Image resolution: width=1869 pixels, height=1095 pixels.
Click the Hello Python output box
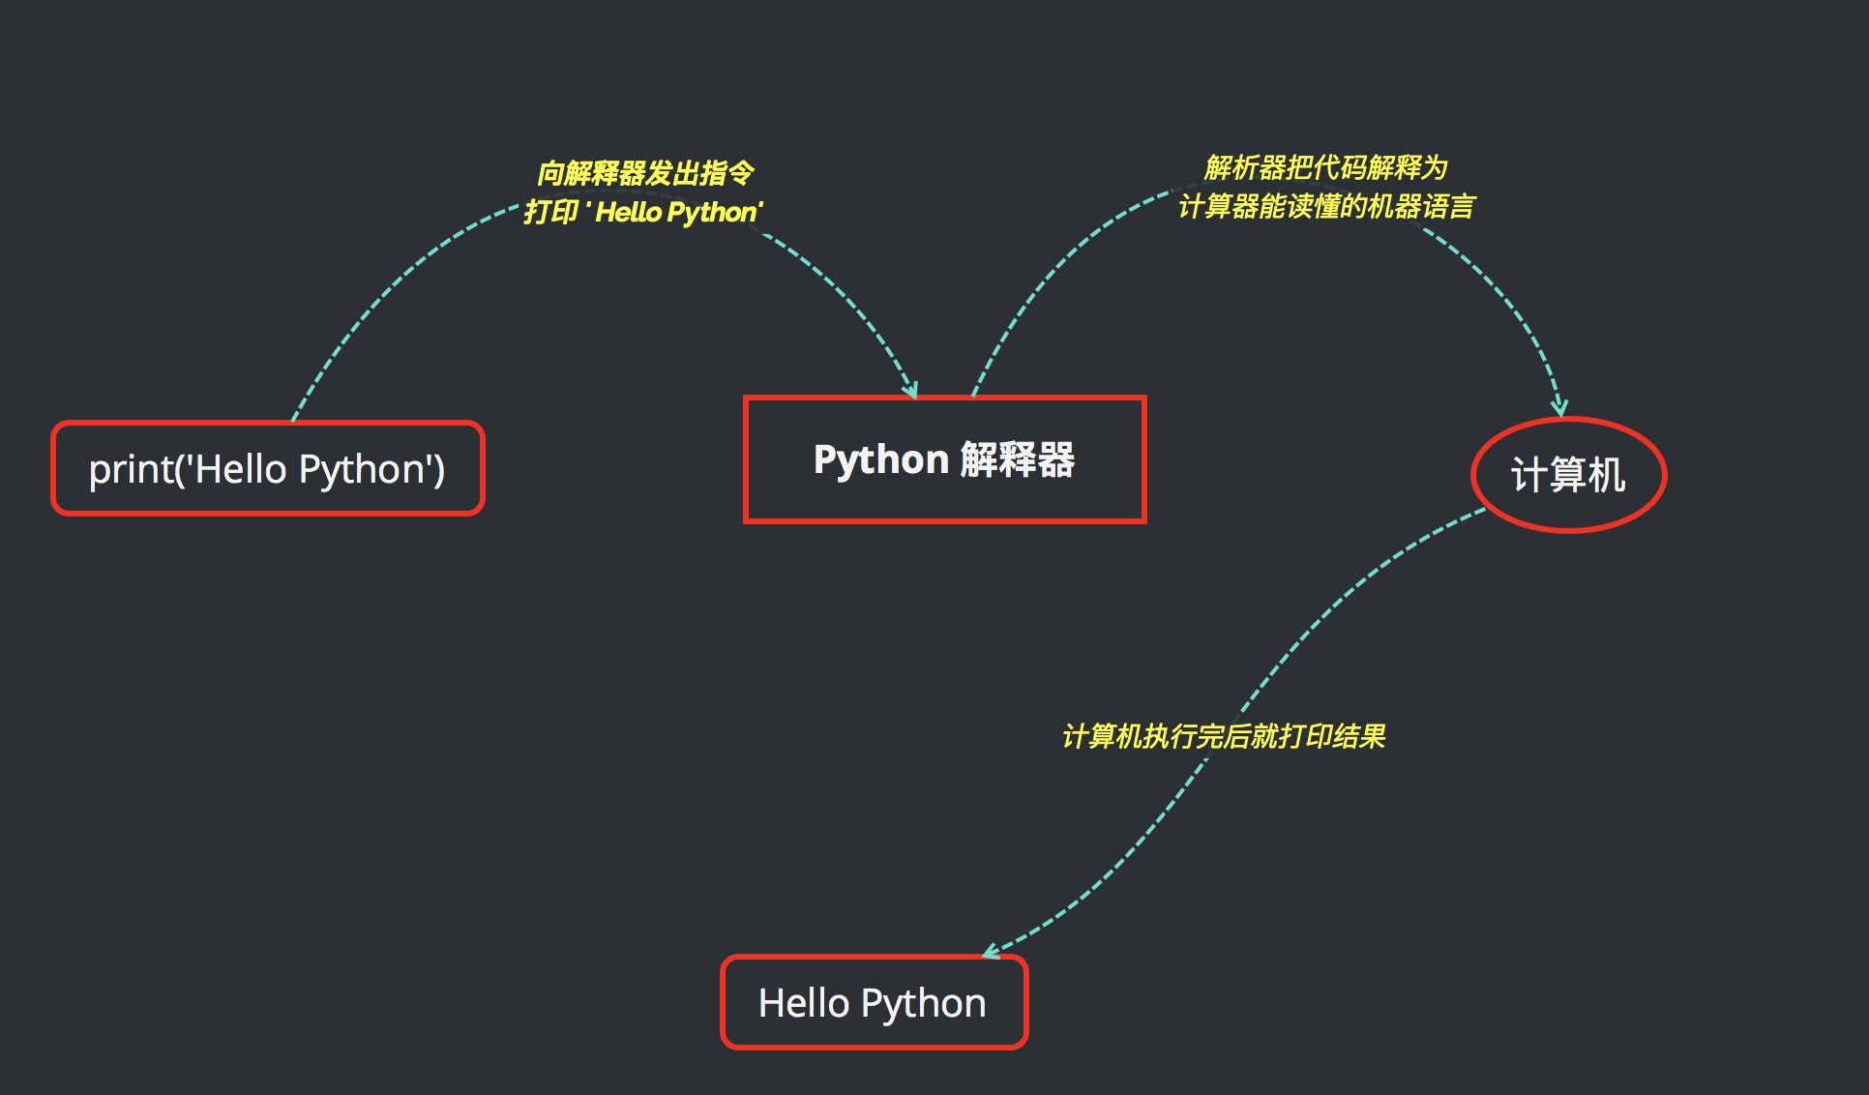point(873,1003)
